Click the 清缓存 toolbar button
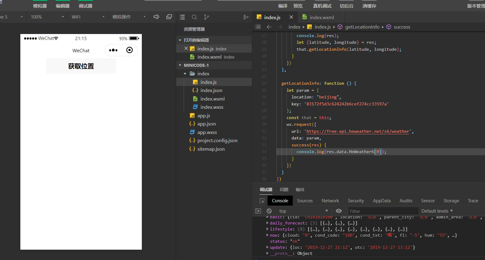The width and height of the screenshot is (485, 260). (369, 6)
